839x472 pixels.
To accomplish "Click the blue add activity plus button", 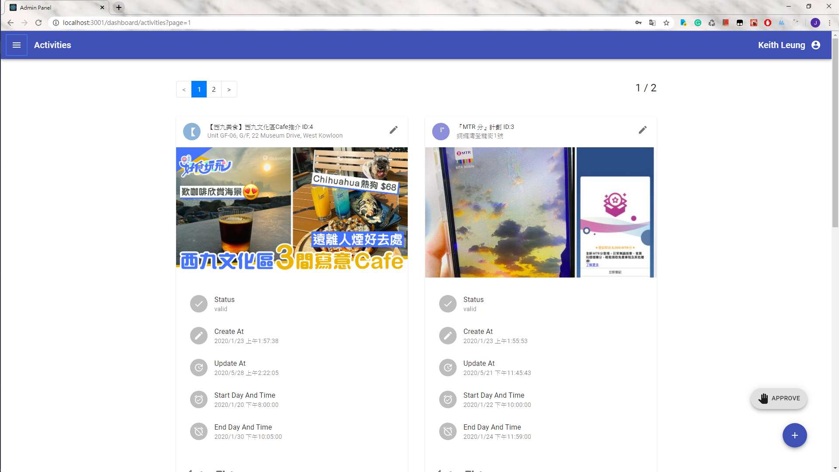I will coord(794,435).
